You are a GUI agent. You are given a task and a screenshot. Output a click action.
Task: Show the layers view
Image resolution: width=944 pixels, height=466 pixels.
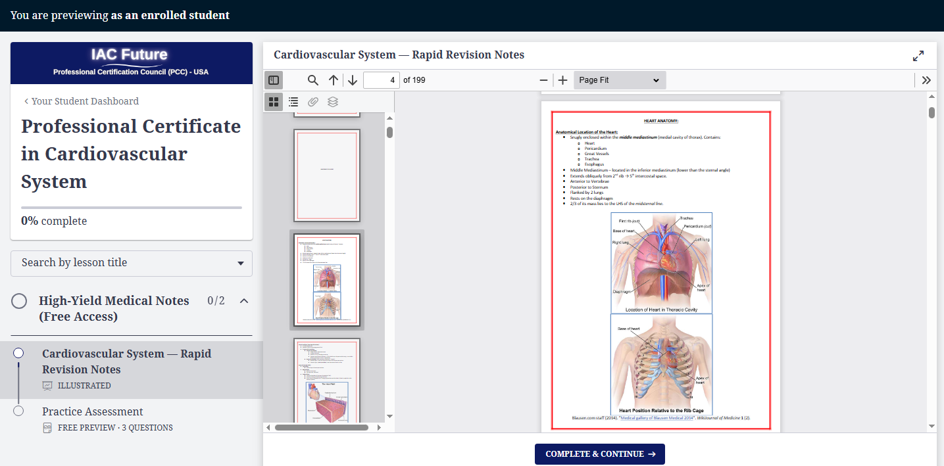click(x=333, y=102)
